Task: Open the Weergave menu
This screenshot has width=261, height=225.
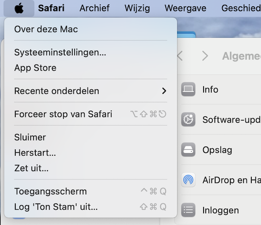Action: point(185,8)
